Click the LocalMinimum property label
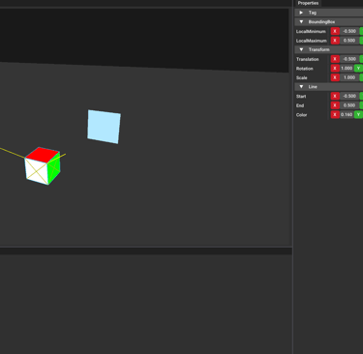Screen dimensions: 363x354 coord(311,32)
